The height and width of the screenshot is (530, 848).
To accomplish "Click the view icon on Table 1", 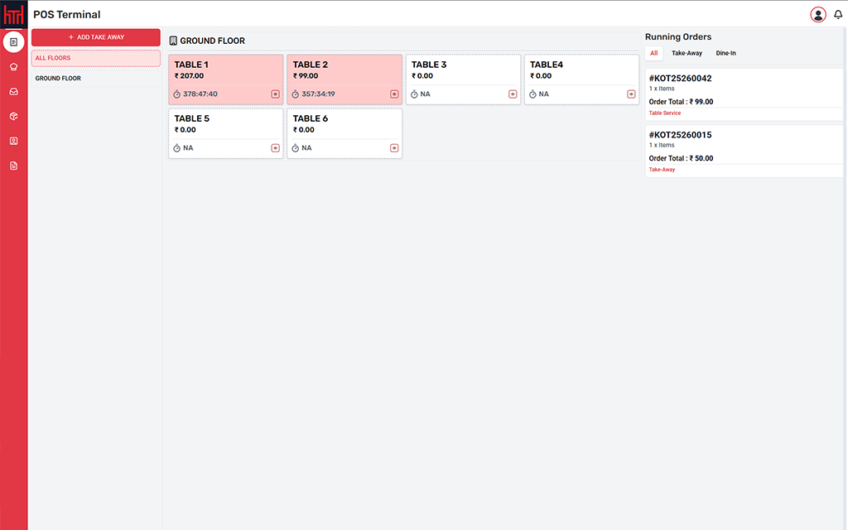I will click(x=276, y=94).
